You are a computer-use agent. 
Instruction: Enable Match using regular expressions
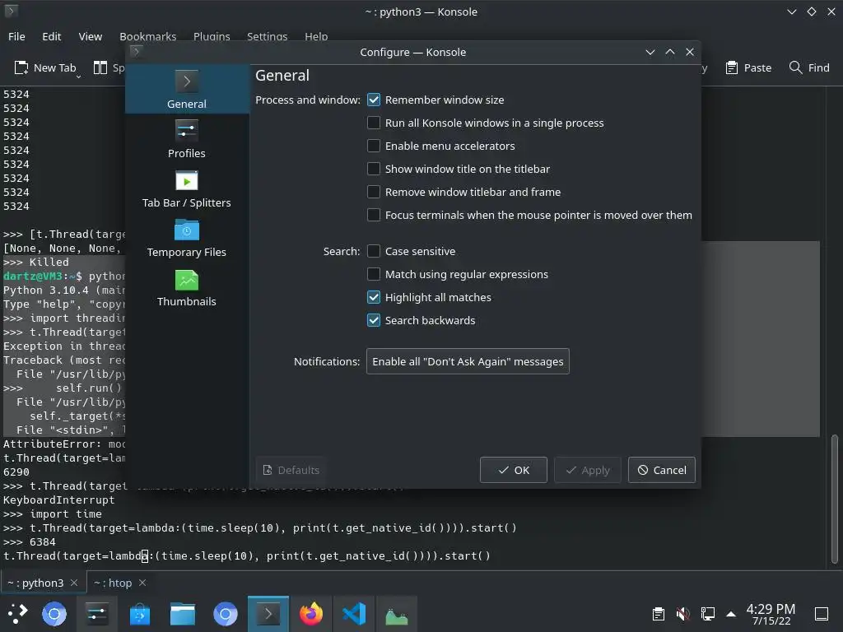(374, 275)
